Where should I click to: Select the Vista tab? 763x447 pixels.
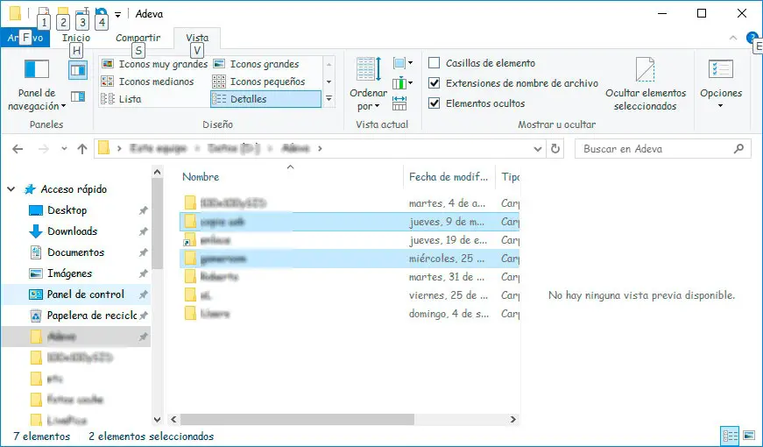tap(197, 38)
